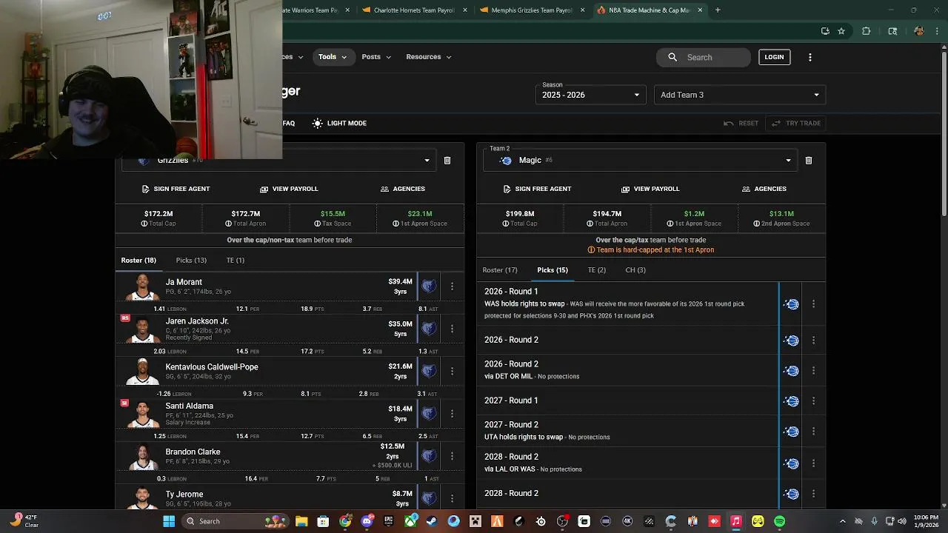The width and height of the screenshot is (948, 533).
Task: Click the site Search field
Action: [703, 57]
